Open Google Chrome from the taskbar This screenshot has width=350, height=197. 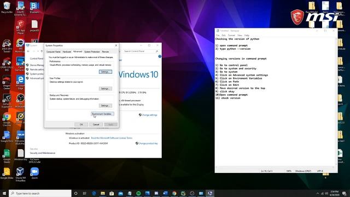pos(174,193)
